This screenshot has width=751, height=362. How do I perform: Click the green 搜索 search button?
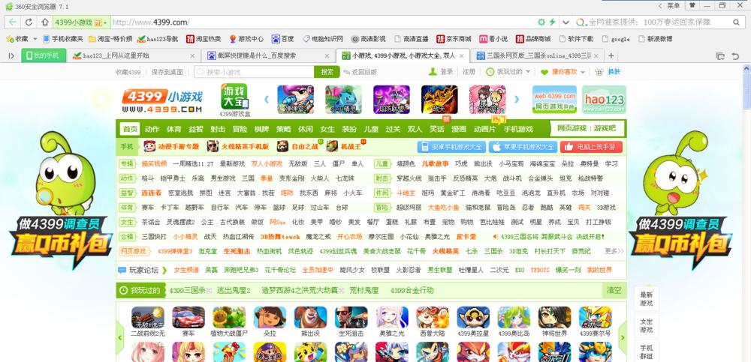point(327,72)
